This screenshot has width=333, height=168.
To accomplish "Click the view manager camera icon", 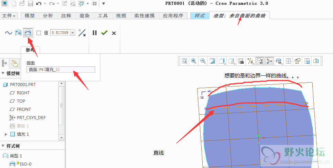I will (241, 61).
